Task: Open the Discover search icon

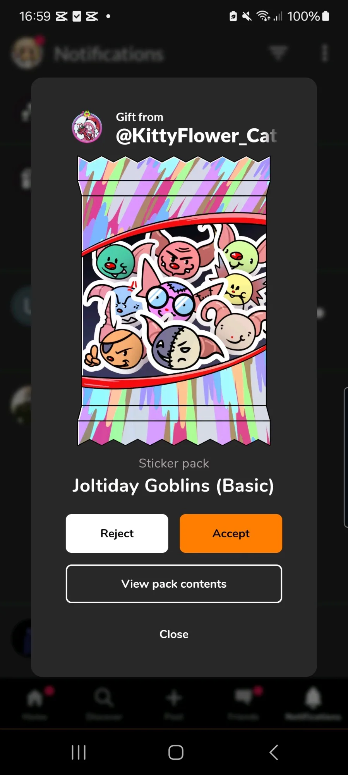Action: tap(104, 697)
